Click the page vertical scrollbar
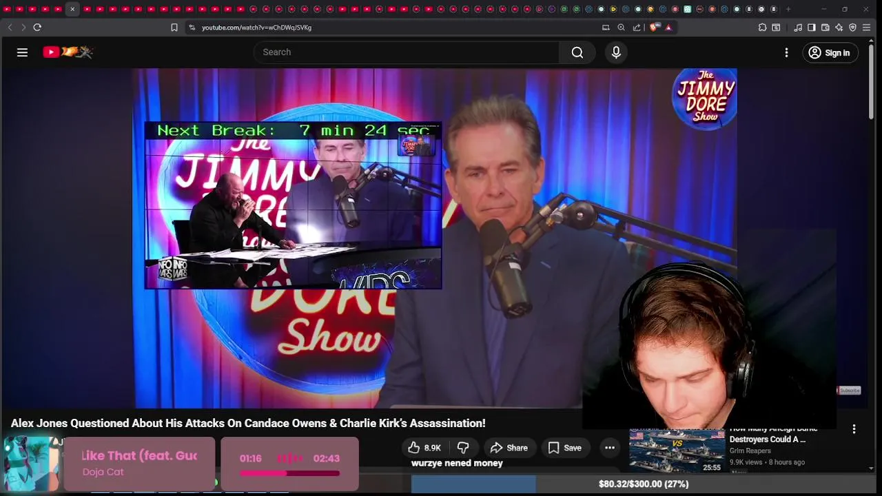The height and width of the screenshot is (496, 882). [871, 83]
